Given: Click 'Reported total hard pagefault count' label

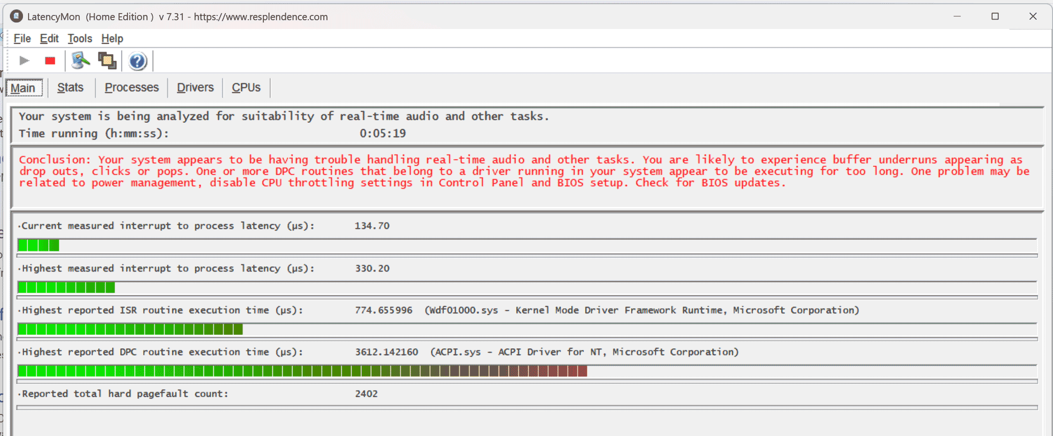Looking at the screenshot, I should [124, 394].
